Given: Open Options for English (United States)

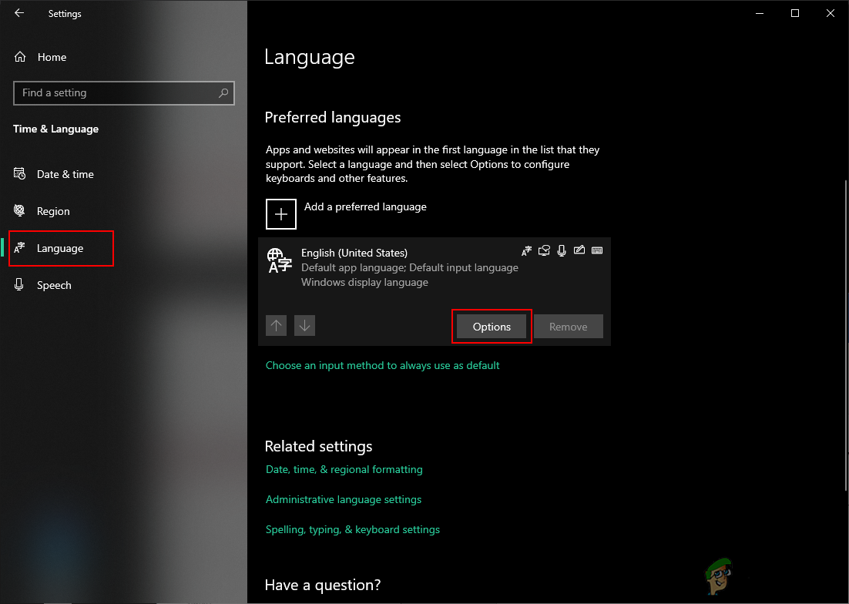Looking at the screenshot, I should point(492,327).
